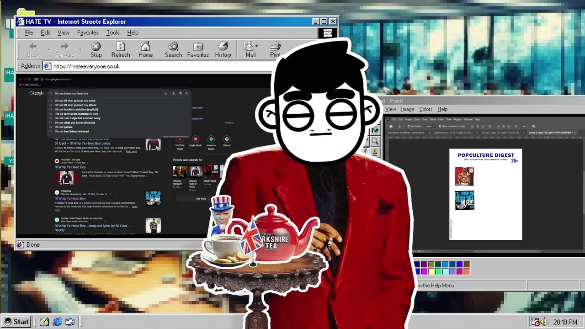Viewport: 585px width, 329px height.
Task: Open Favorites toolbar button
Action: [x=198, y=50]
